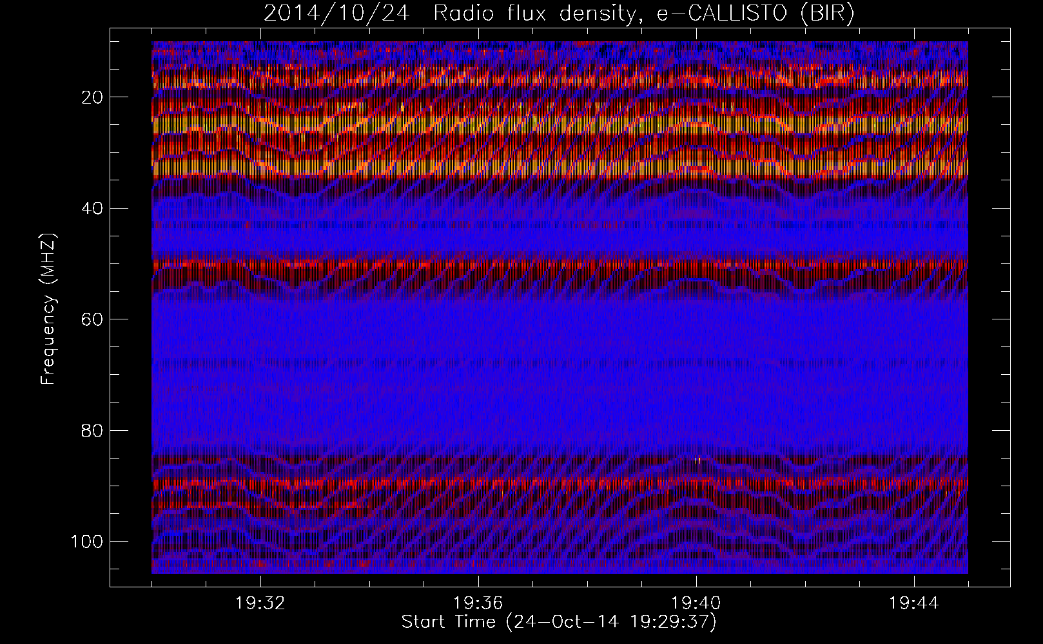Click the 20 MHz frequency tick label
Viewport: 1043px width, 644px height.
pos(93,97)
